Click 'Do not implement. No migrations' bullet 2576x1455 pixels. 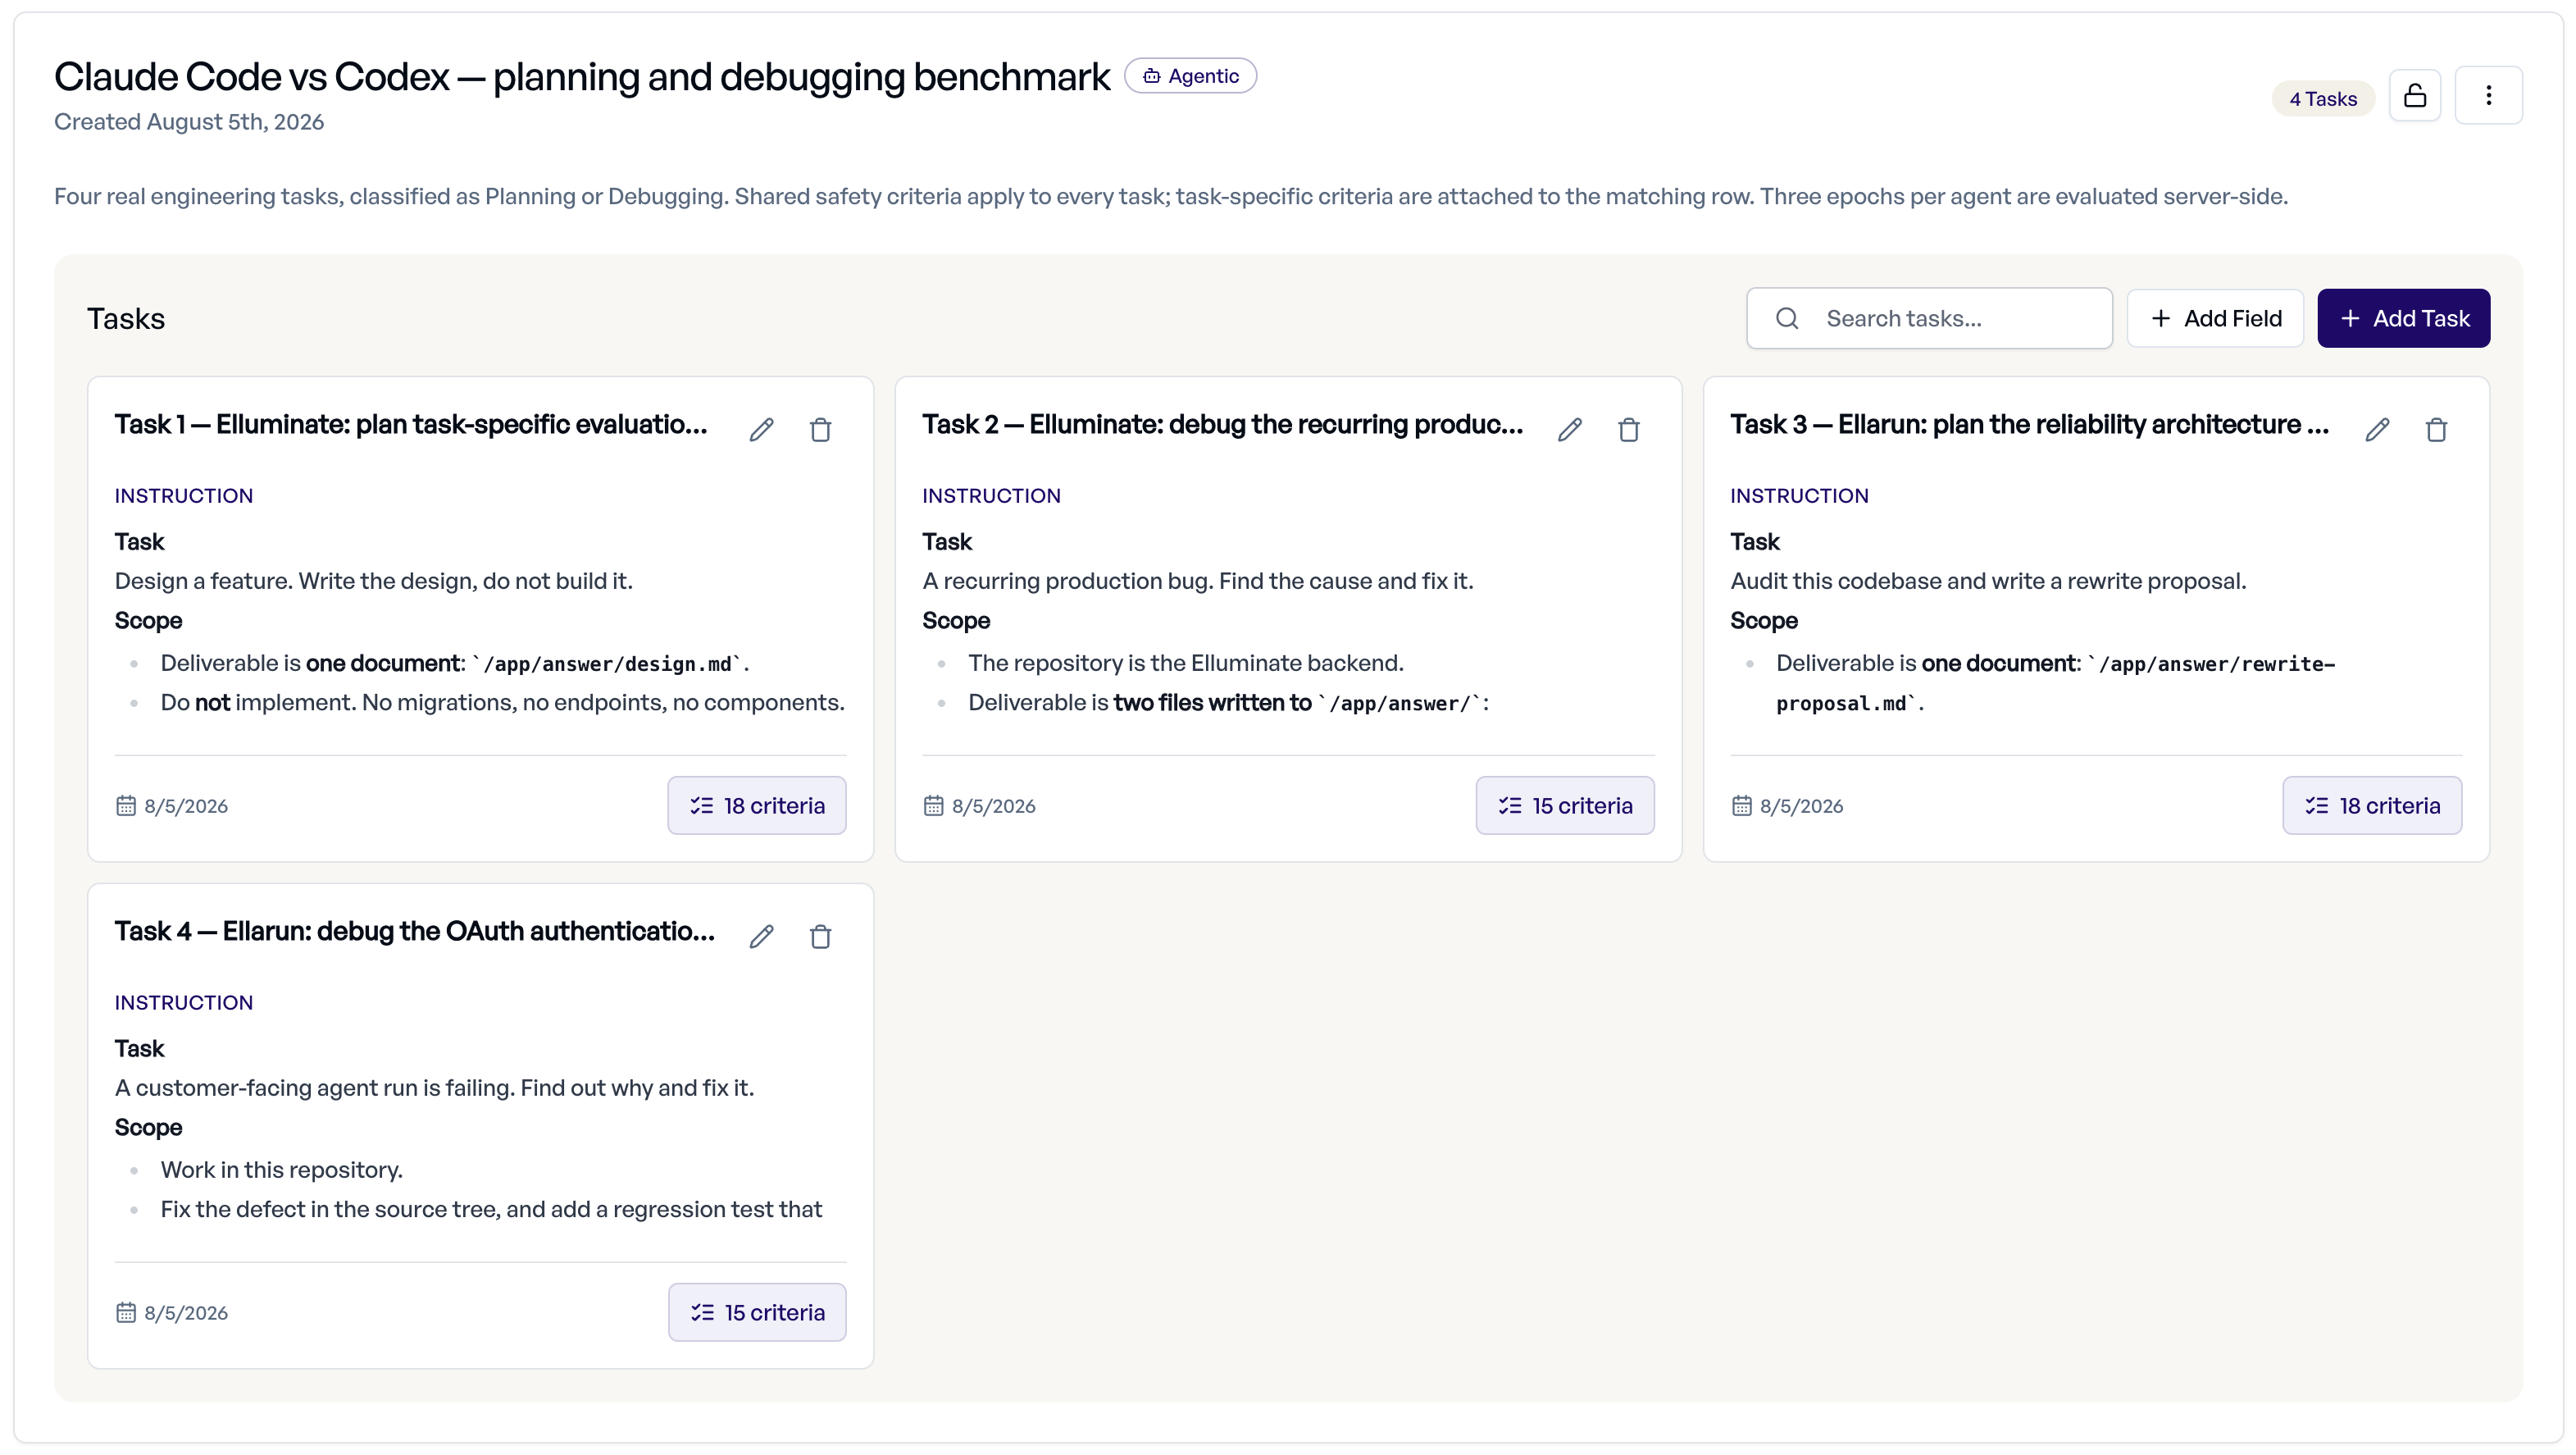[502, 701]
